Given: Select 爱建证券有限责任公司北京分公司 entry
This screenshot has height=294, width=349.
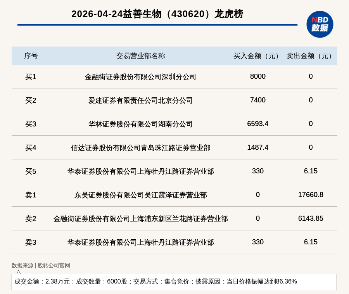Looking at the screenshot, I should point(140,100).
